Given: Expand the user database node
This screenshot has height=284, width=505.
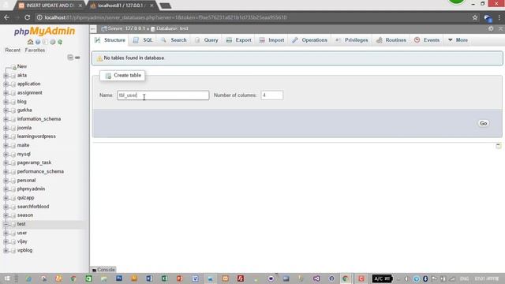Looking at the screenshot, I should (6, 233).
